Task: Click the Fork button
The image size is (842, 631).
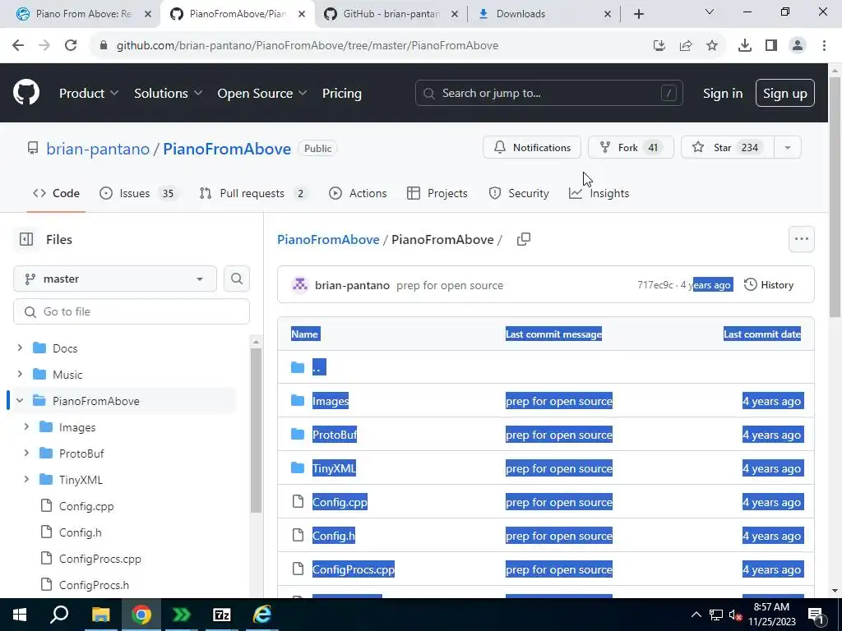Action: coord(631,148)
